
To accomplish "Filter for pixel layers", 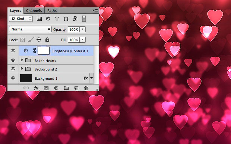I will (39, 19).
